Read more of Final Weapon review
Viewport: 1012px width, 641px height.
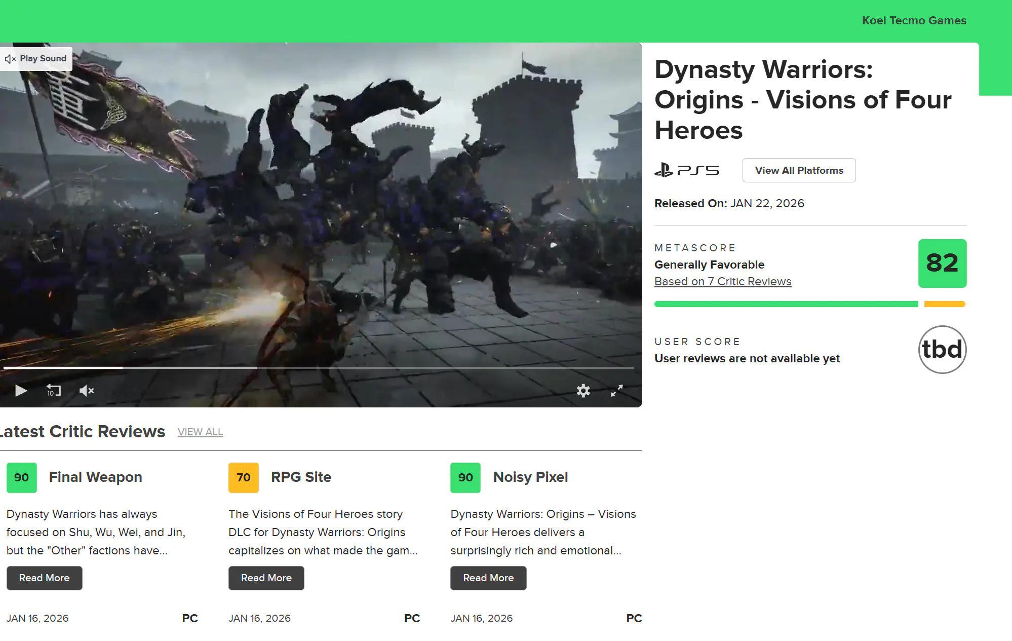[44, 578]
